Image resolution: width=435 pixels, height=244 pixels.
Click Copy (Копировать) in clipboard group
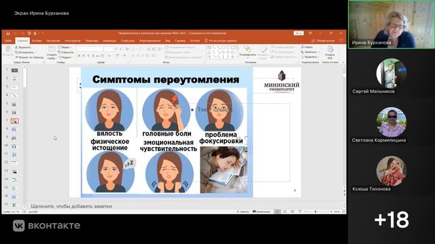(26, 52)
